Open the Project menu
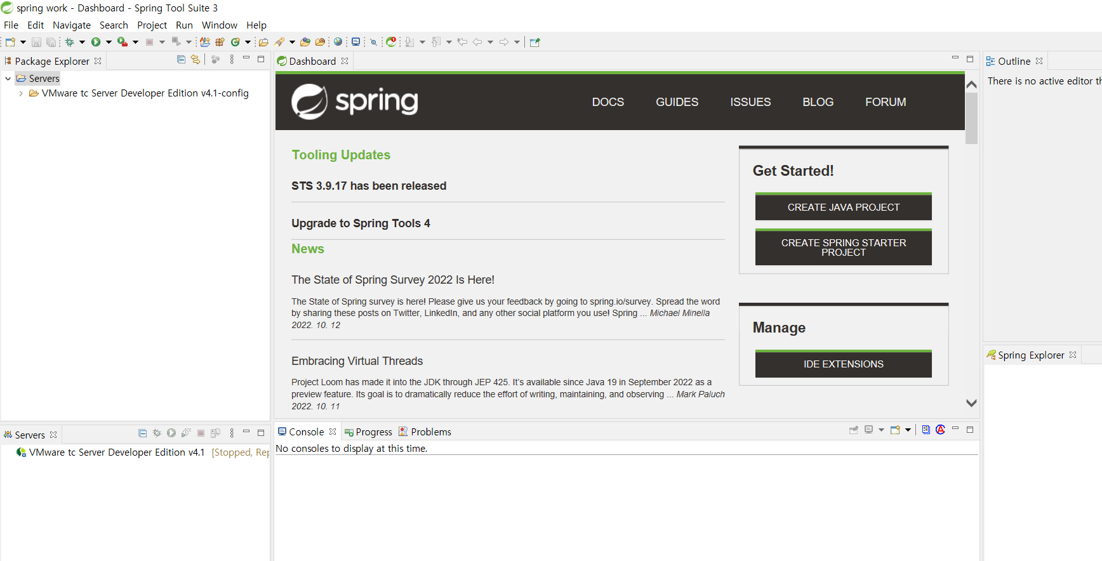Screen dimensions: 1102x561 click(152, 25)
